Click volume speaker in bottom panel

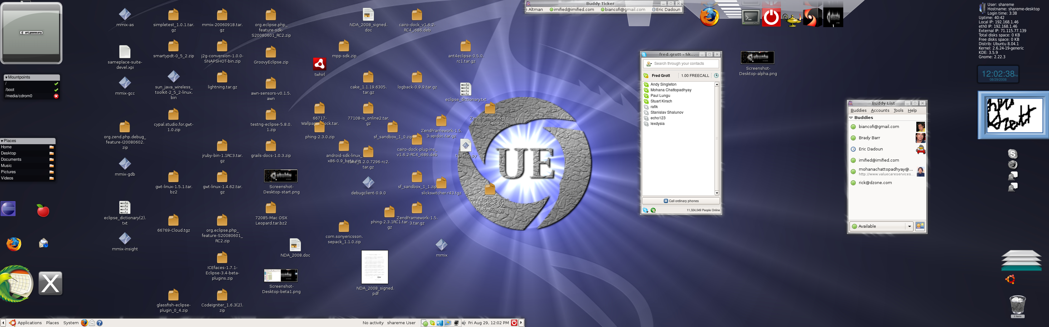(463, 323)
